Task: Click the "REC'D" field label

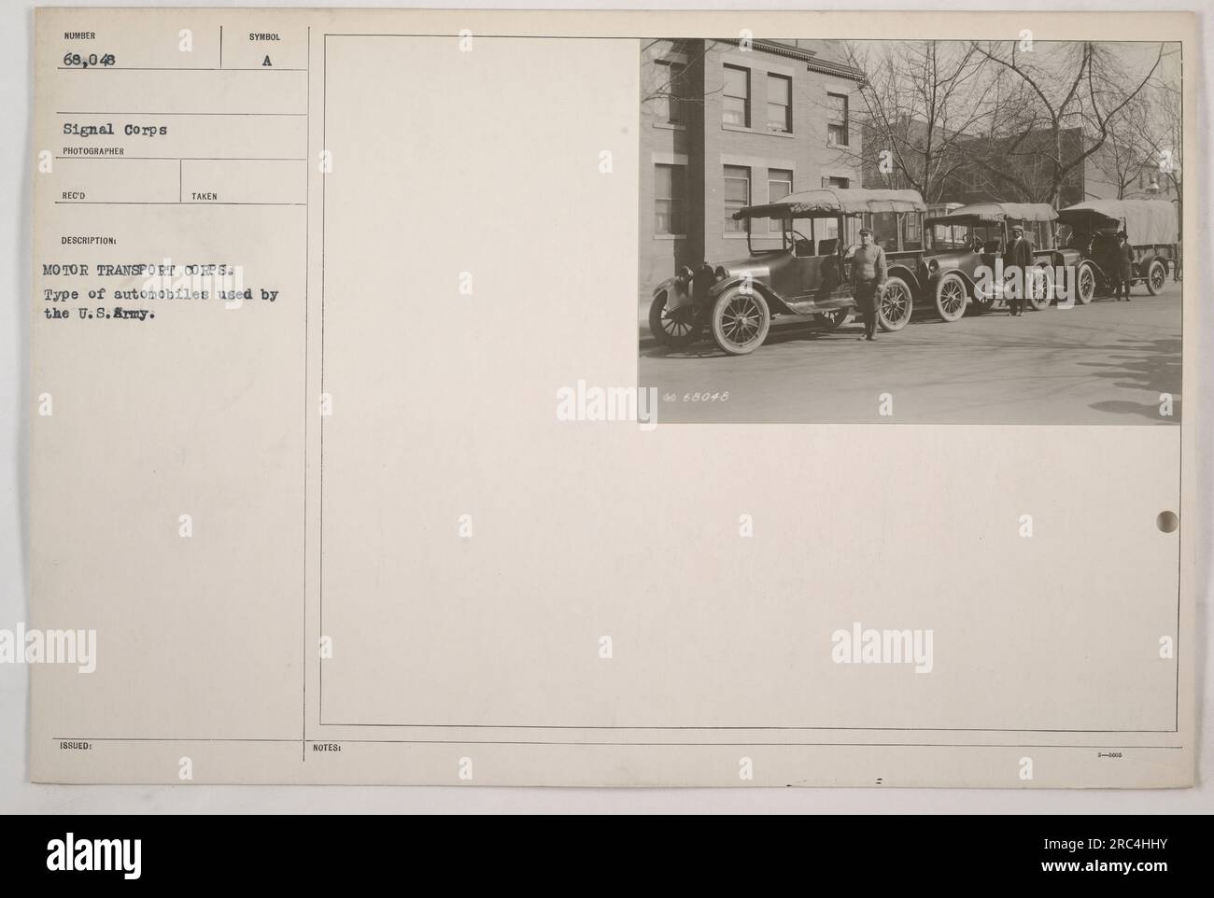Action: (75, 196)
